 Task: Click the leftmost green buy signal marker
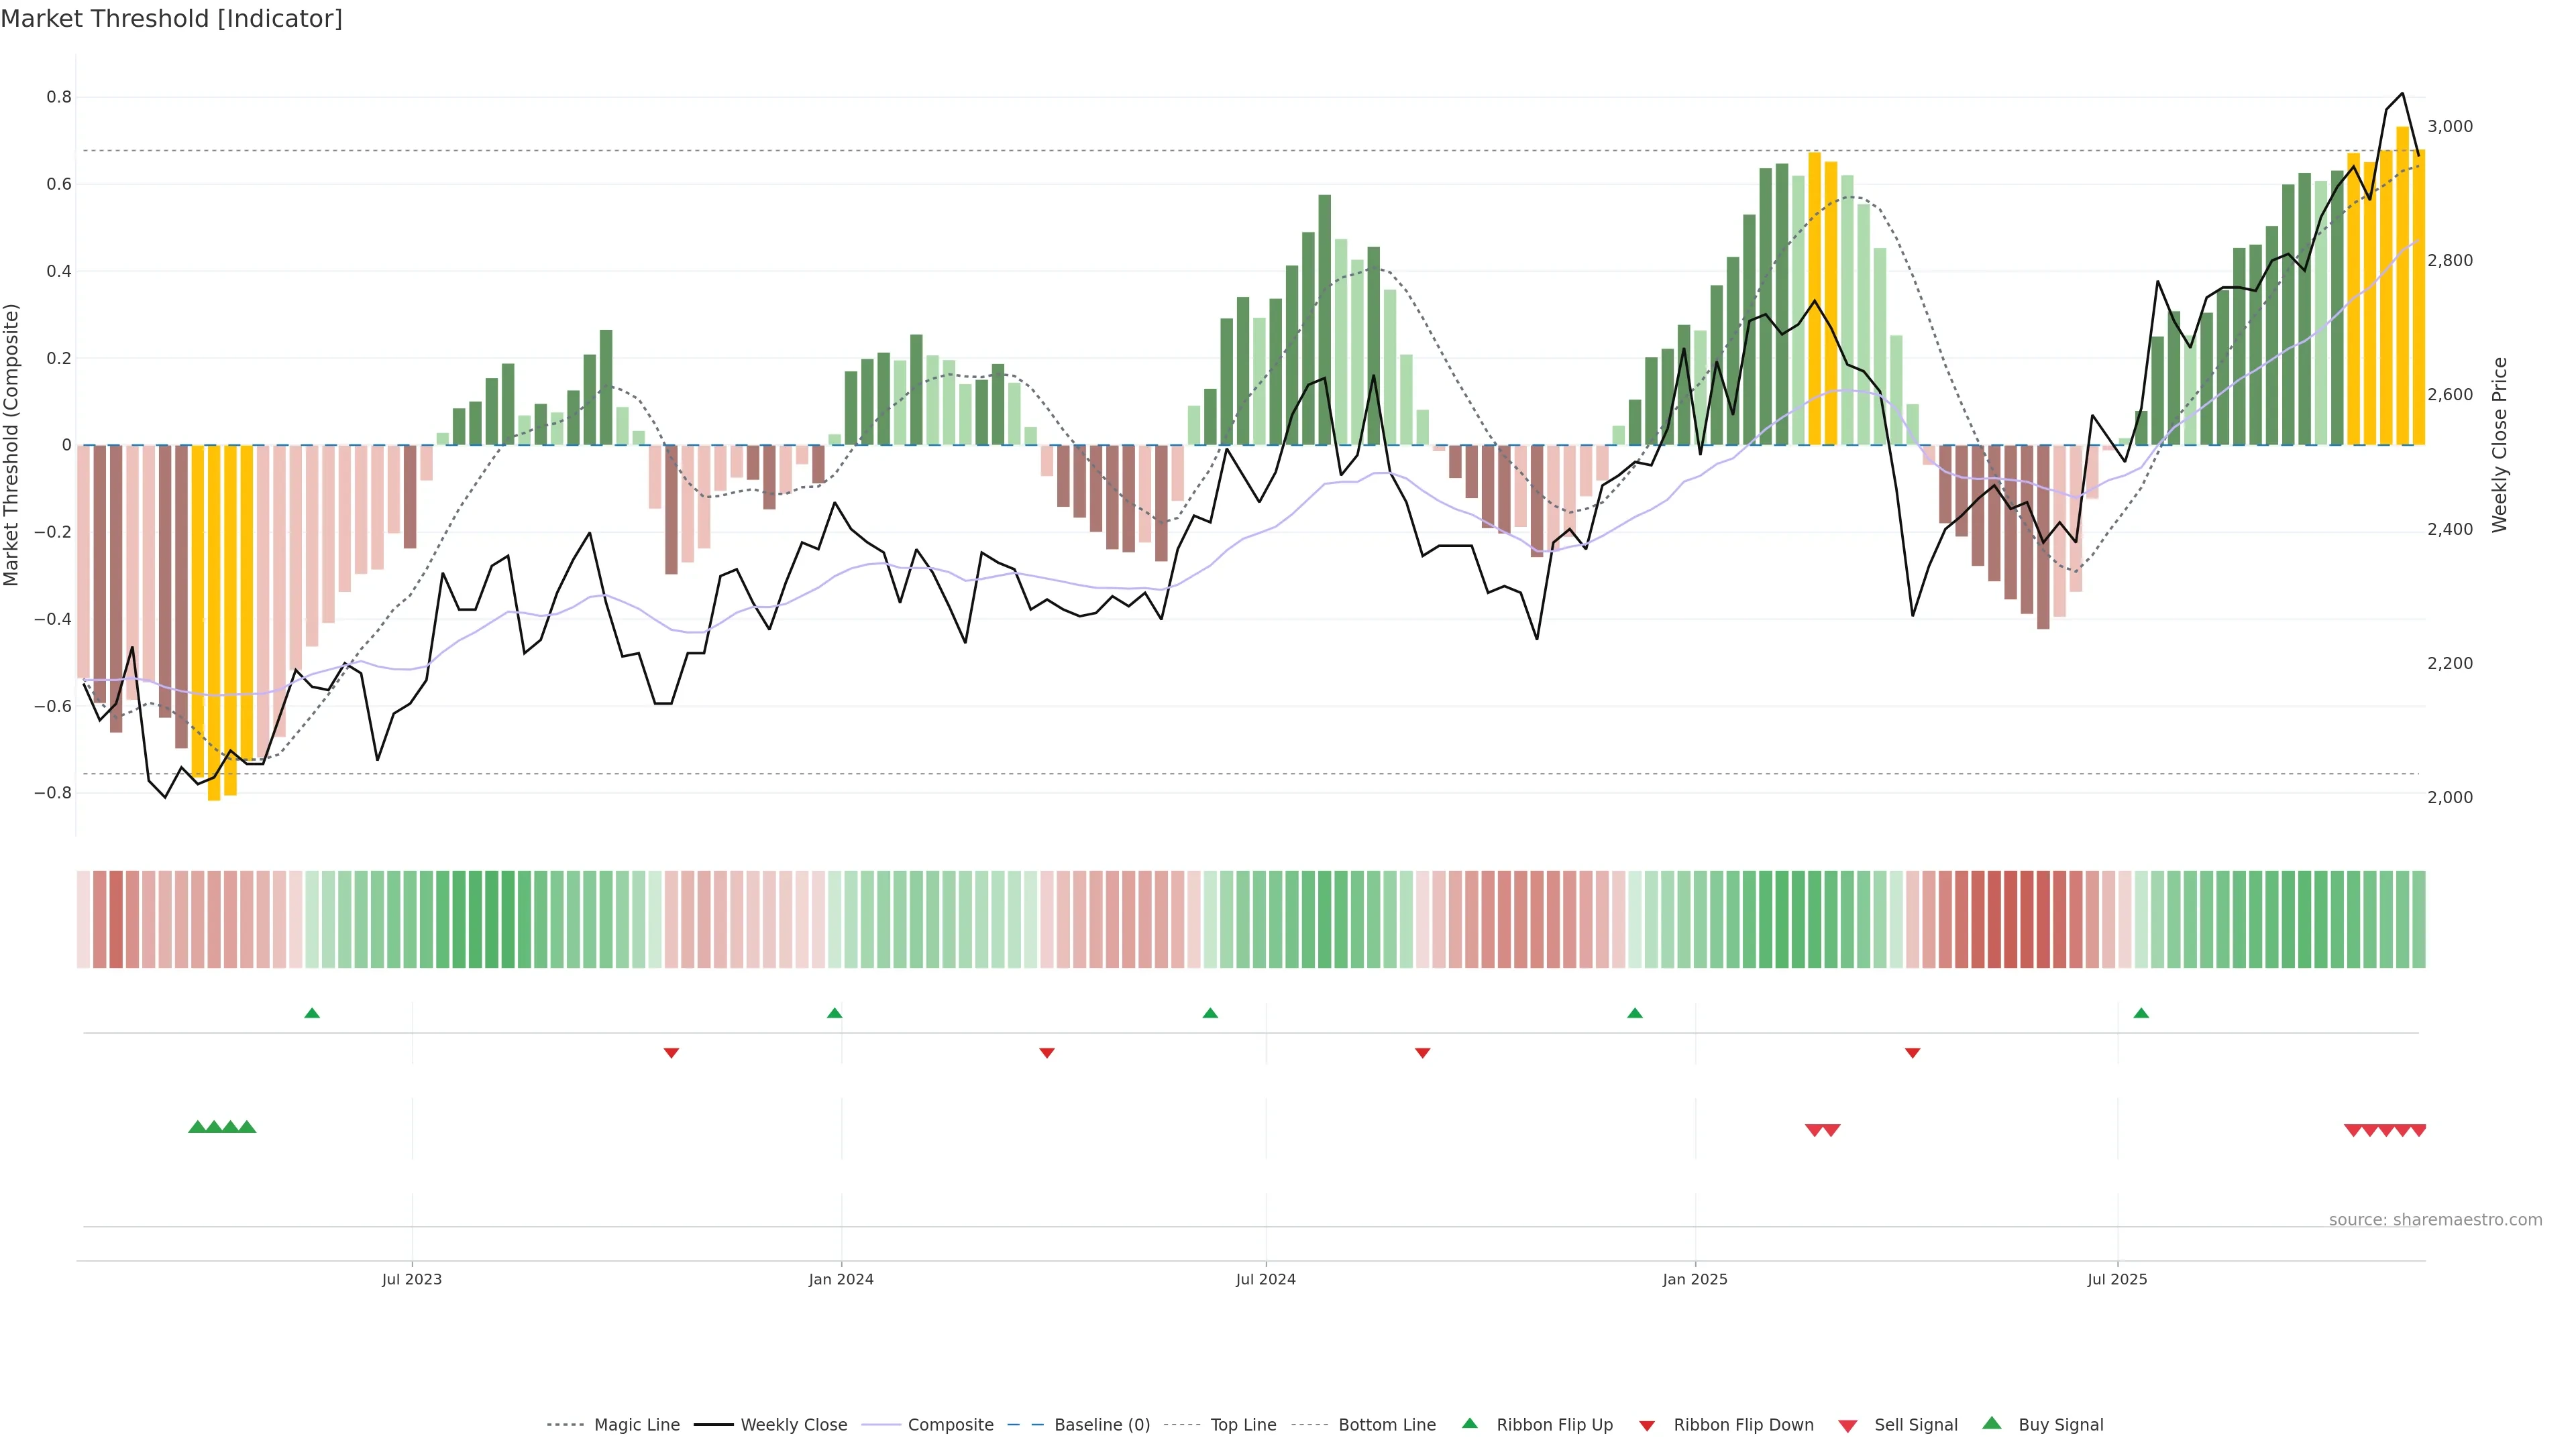click(197, 1127)
